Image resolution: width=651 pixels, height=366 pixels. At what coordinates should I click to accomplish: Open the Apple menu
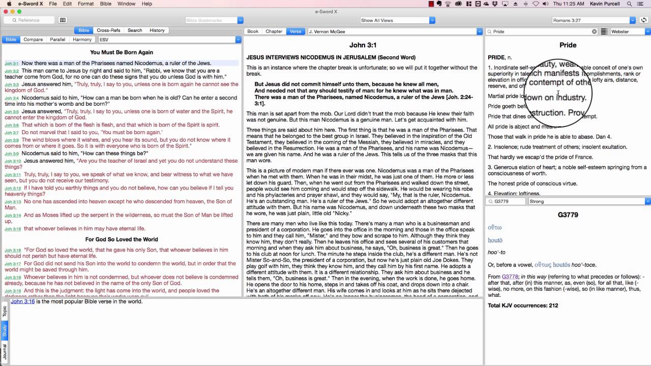pyautogui.click(x=9, y=4)
